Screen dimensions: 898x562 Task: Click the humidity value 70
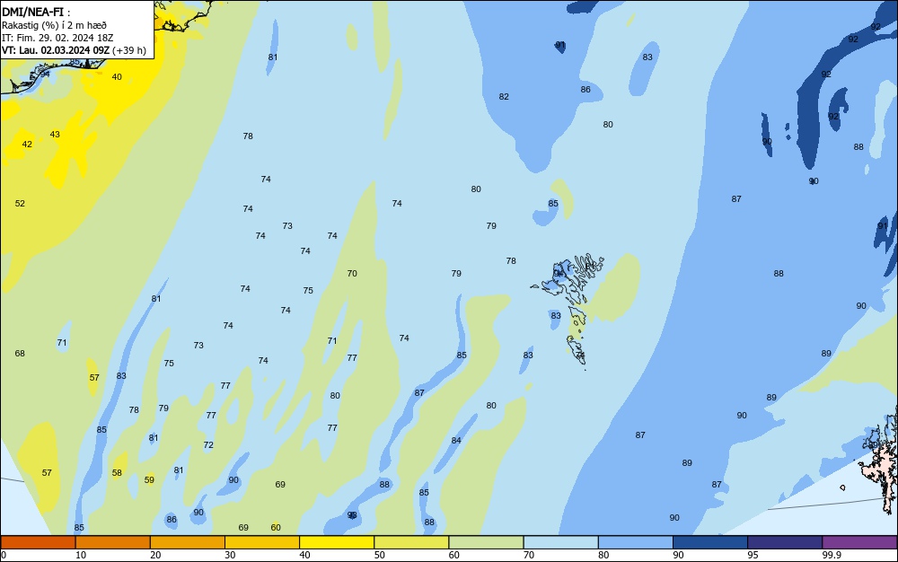352,274
